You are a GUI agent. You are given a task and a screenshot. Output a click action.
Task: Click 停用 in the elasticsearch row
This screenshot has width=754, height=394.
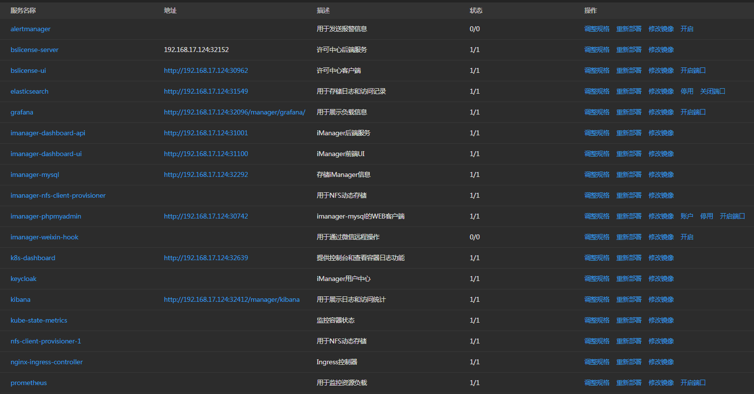(x=686, y=92)
